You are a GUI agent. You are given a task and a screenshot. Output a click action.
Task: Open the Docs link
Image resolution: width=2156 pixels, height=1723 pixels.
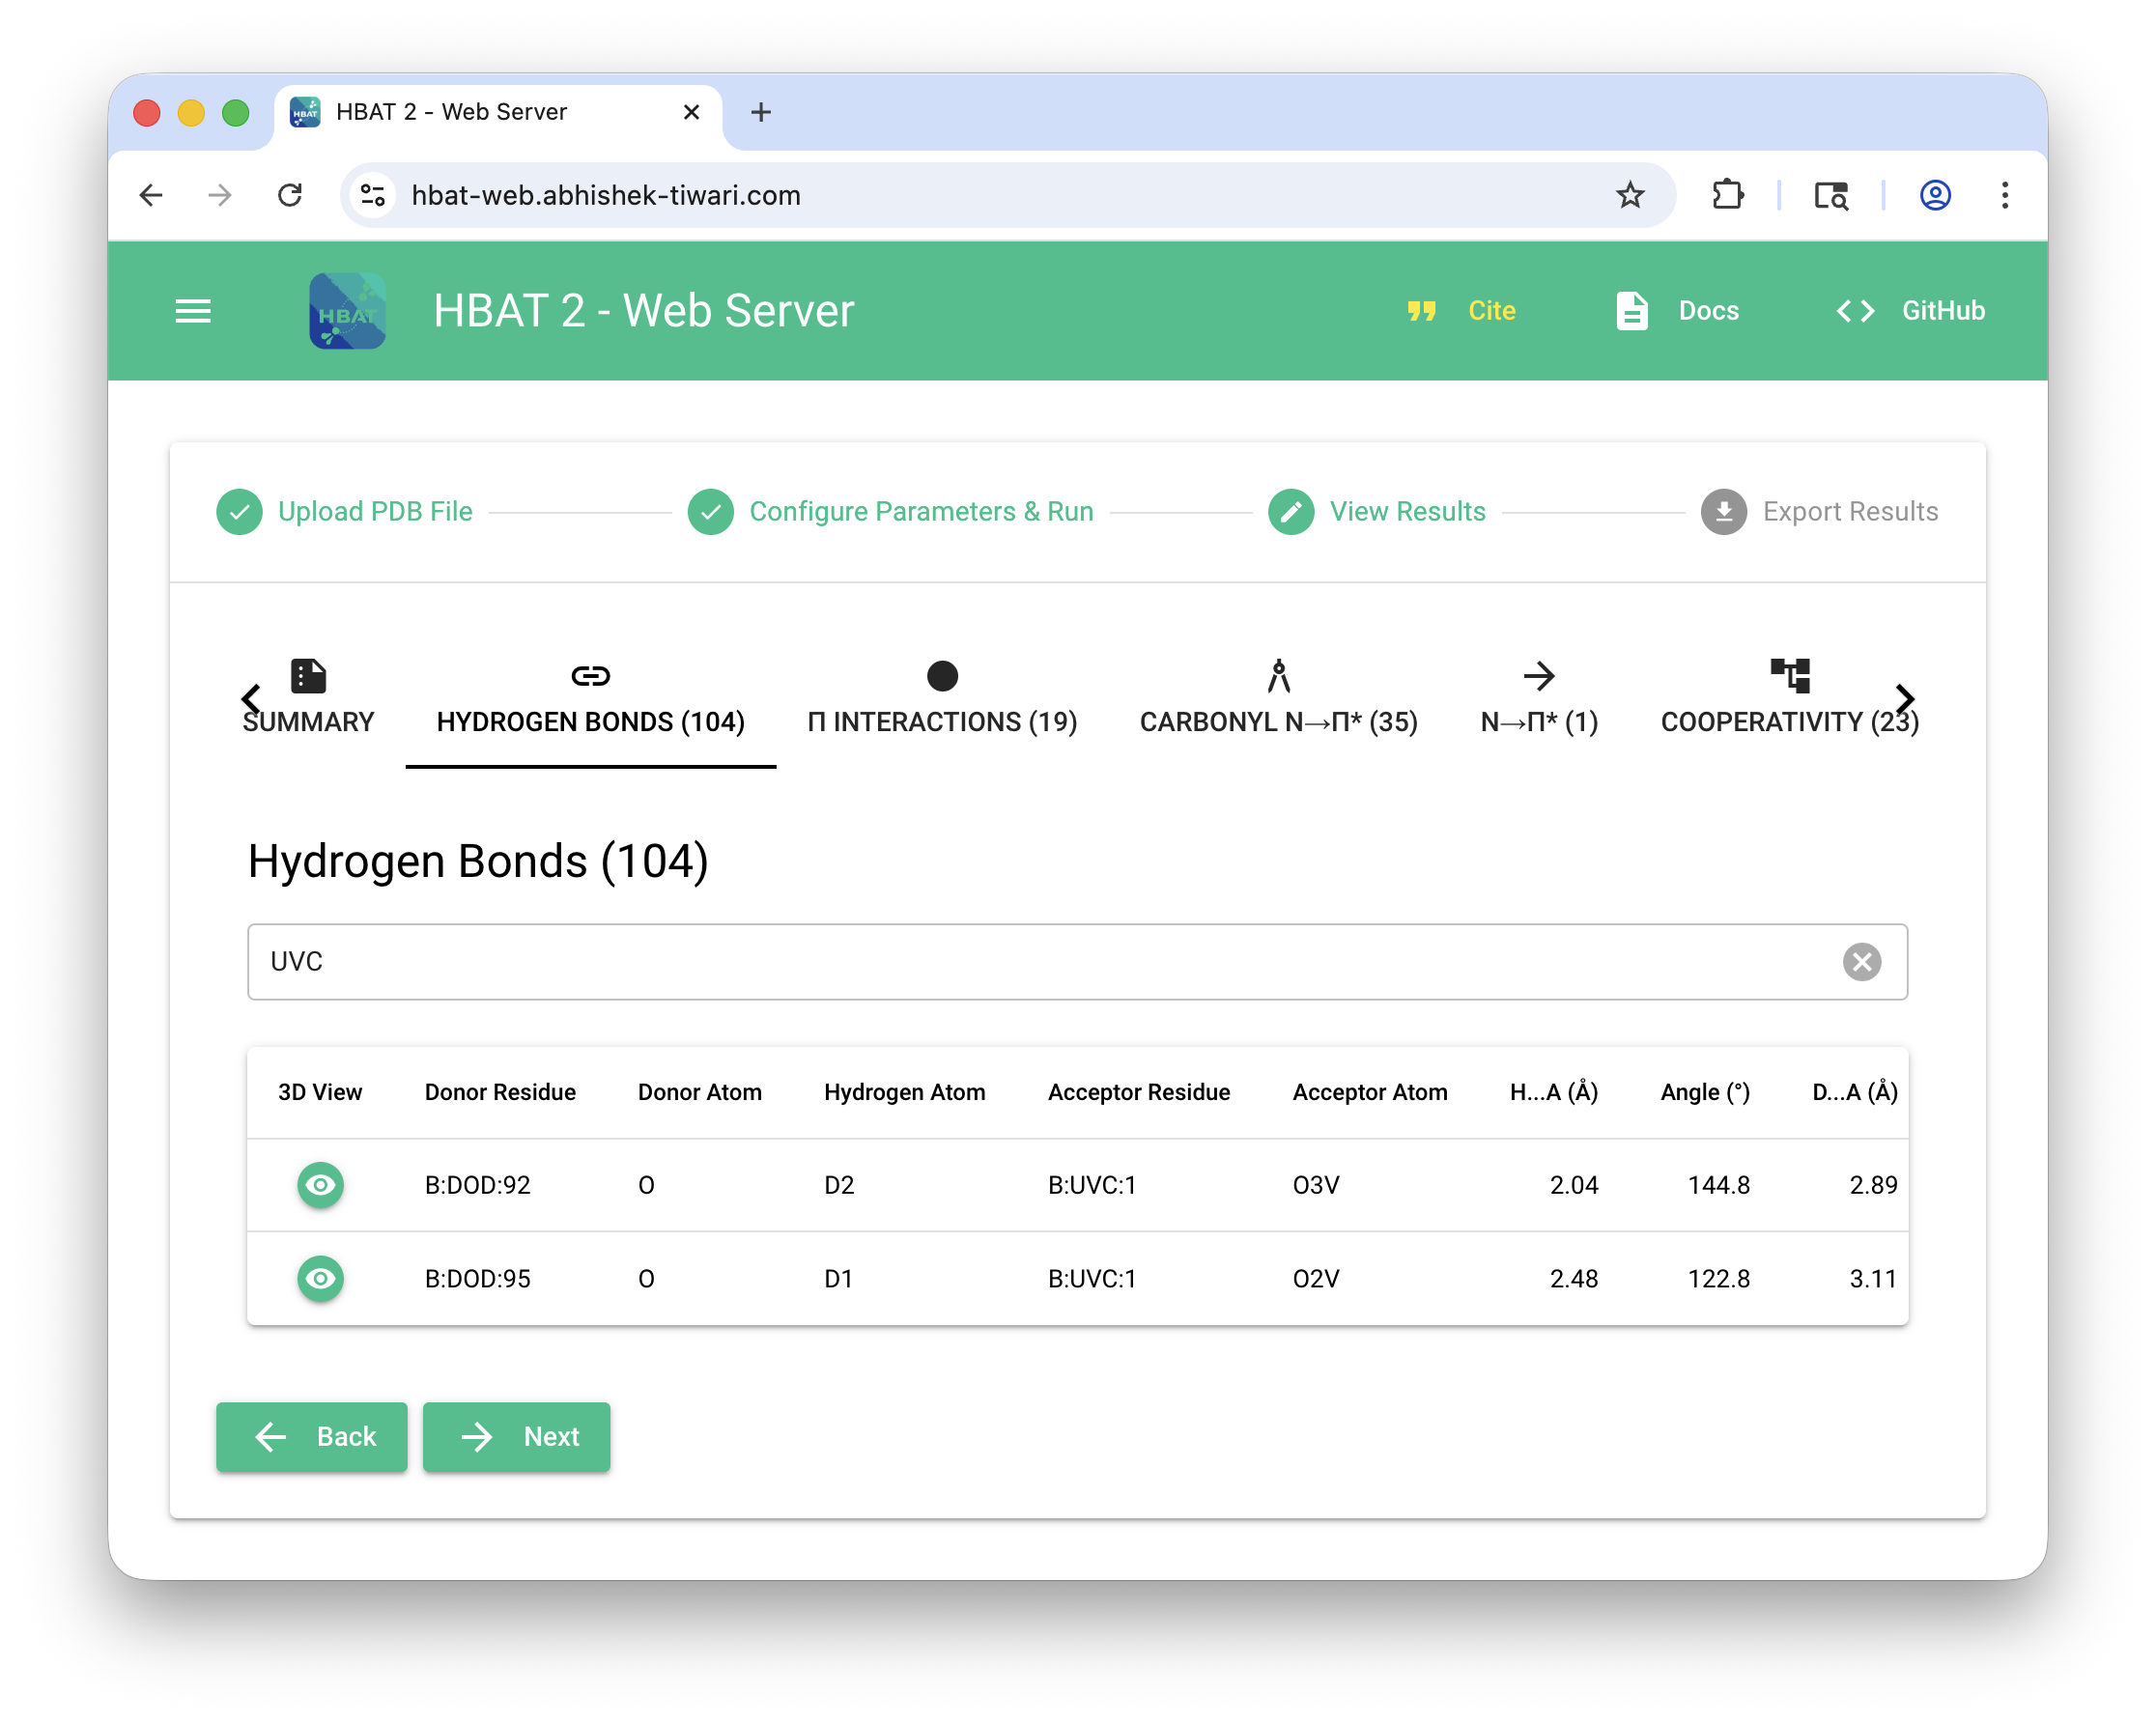[x=1677, y=311]
